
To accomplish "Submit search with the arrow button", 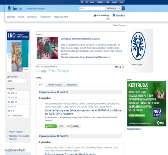I will pyautogui.click(x=123, y=8).
